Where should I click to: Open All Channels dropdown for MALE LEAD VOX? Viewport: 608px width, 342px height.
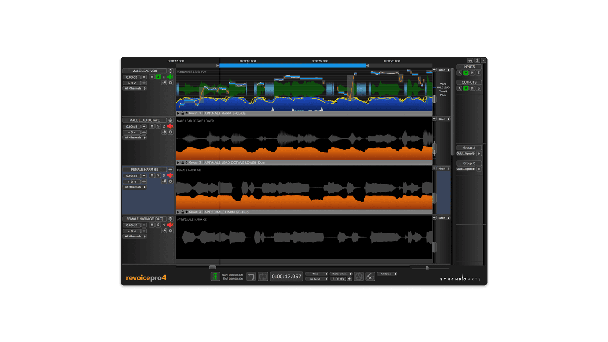pyautogui.click(x=135, y=88)
